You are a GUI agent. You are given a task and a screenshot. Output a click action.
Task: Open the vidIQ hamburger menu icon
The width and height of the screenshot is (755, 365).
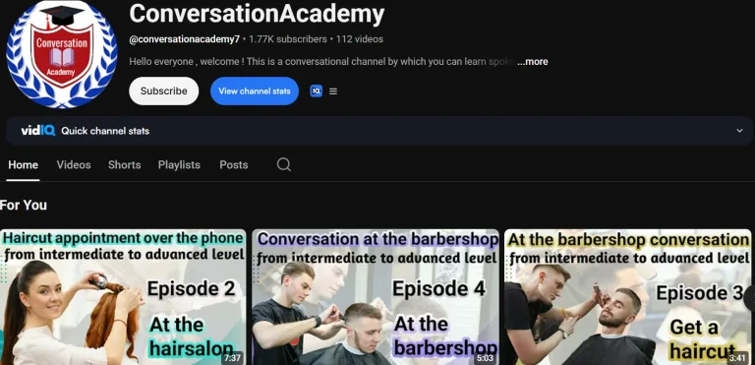pyautogui.click(x=333, y=91)
